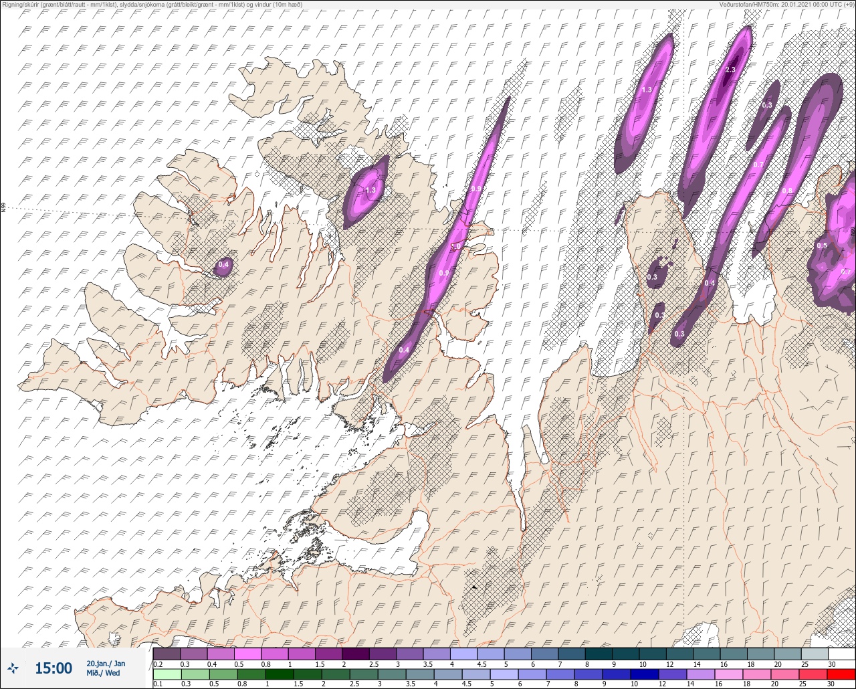Click the '20.jan./ Jan Mið./ Wed' date label
Image resolution: width=856 pixels, height=689 pixels.
(106, 668)
